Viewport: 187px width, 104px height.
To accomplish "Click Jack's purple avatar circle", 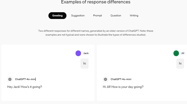I will 78,53.
